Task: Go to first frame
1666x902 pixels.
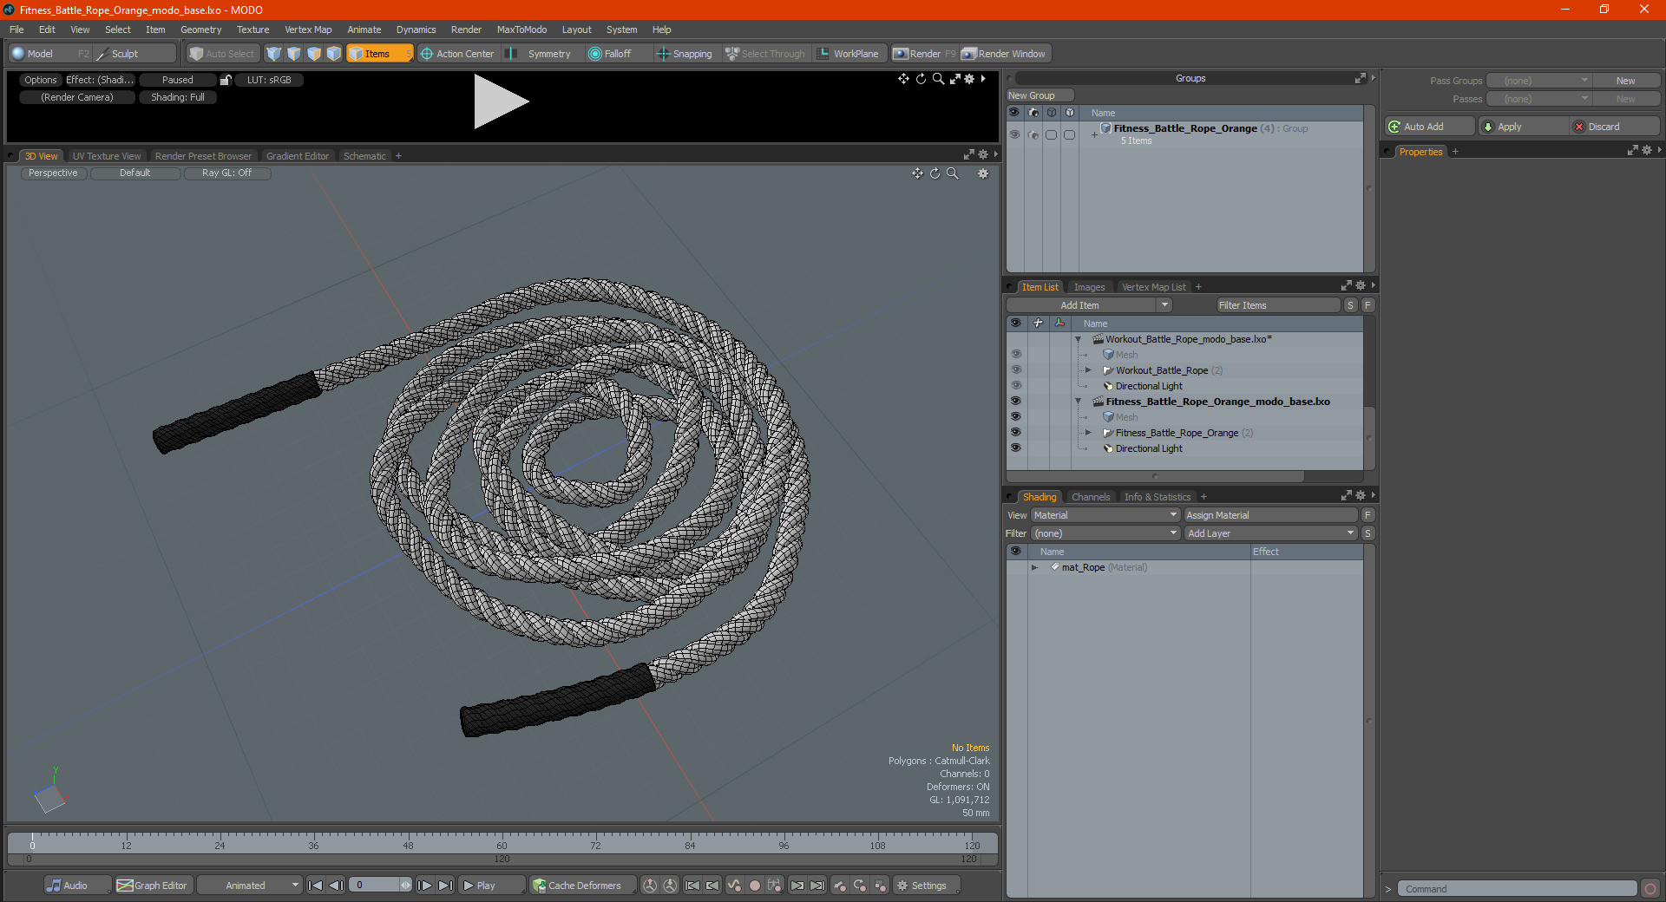Action: tap(315, 886)
